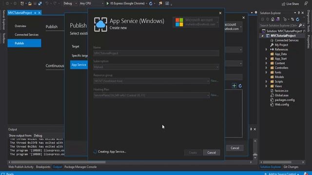
Task: Close the Output panel
Action: 255,129
